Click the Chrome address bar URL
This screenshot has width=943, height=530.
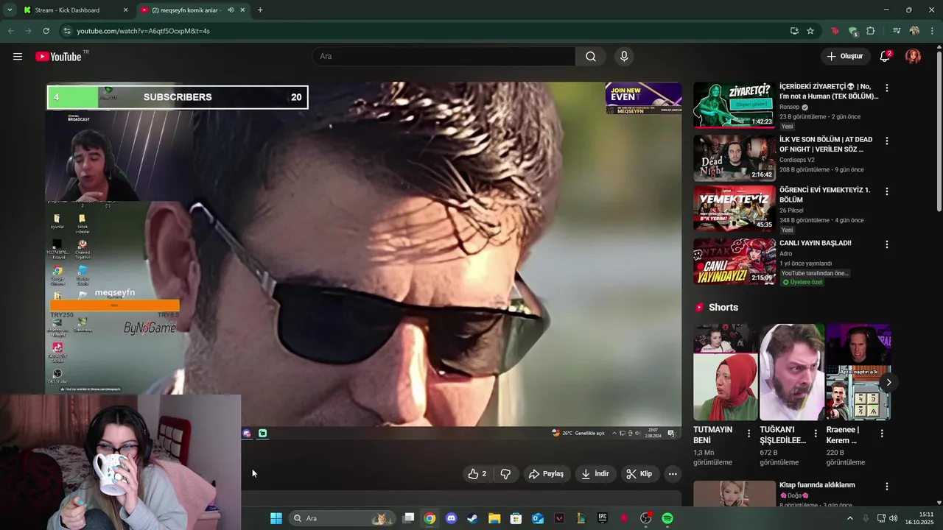(143, 31)
